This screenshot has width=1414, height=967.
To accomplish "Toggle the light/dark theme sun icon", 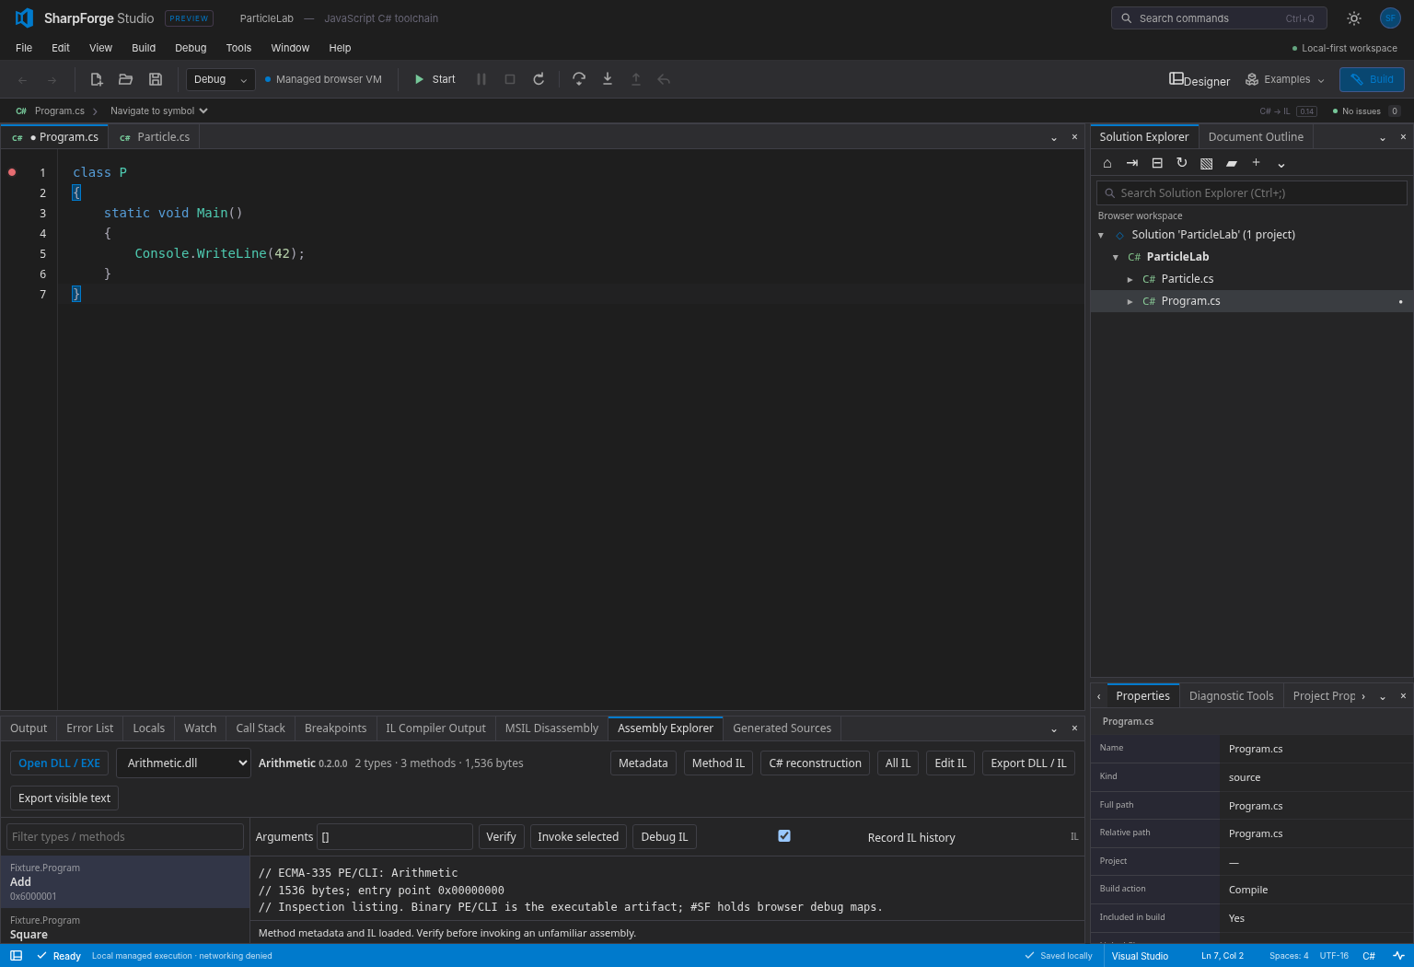I will click(1354, 18).
